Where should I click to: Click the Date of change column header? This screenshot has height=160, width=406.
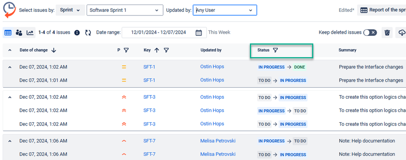[x=33, y=50]
